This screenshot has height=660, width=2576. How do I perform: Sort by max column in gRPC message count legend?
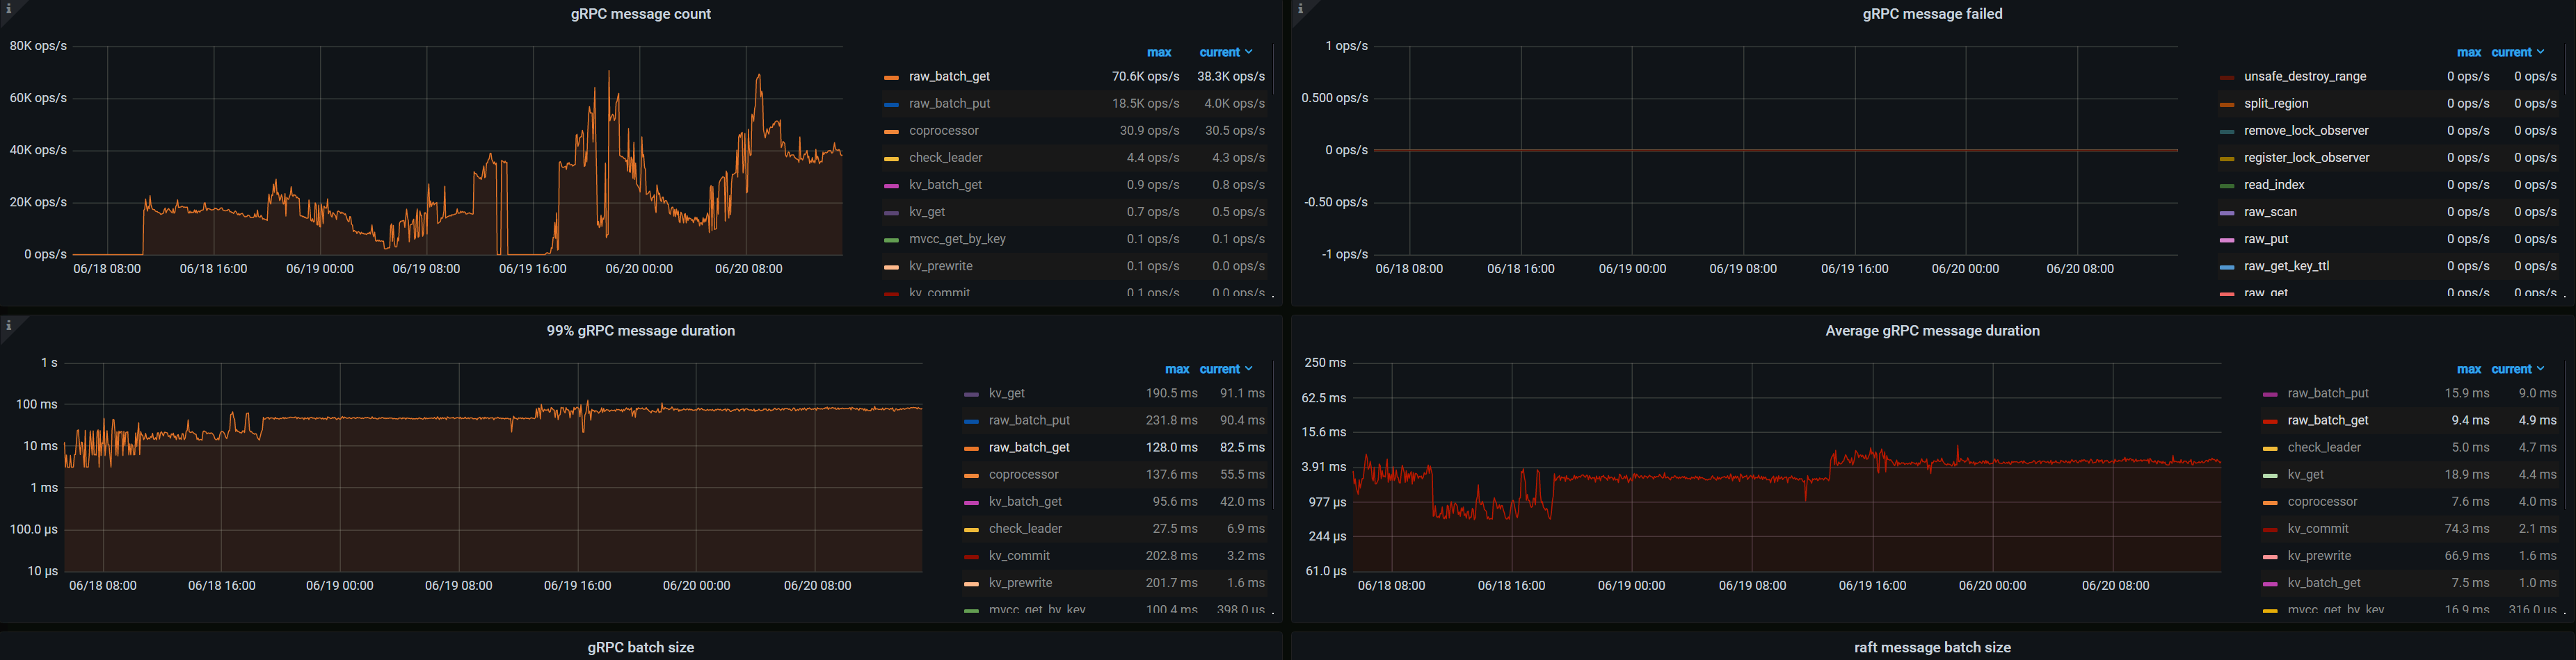point(1158,52)
